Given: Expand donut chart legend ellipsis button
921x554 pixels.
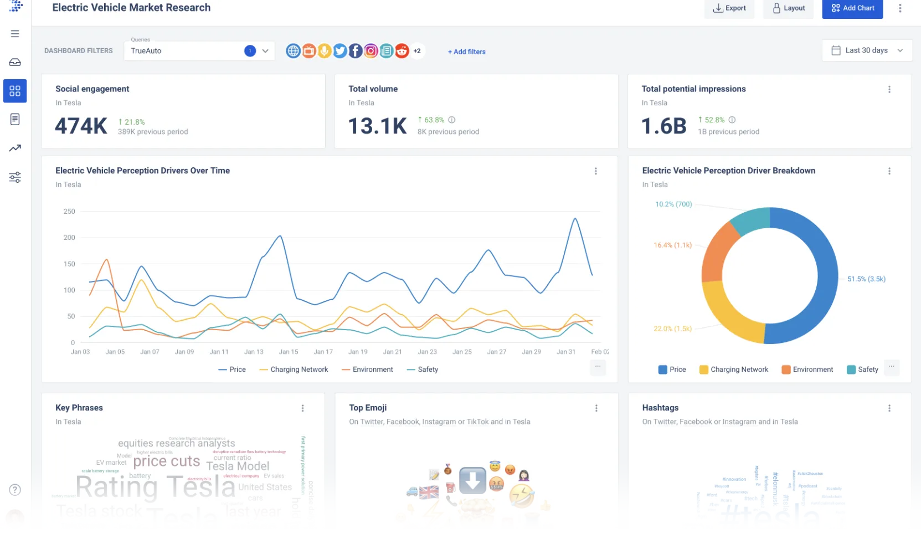Looking at the screenshot, I should click(x=891, y=367).
